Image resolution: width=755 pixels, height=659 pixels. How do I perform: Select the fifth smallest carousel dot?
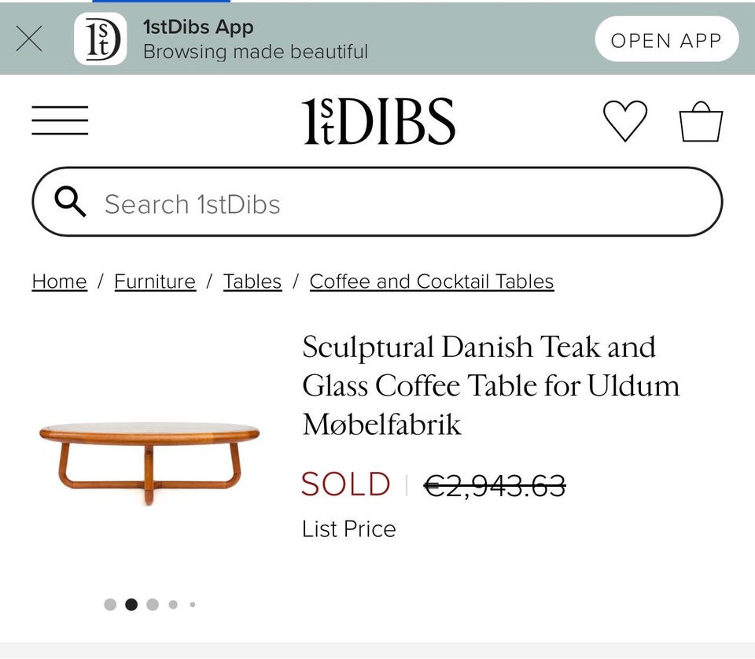coord(192,605)
